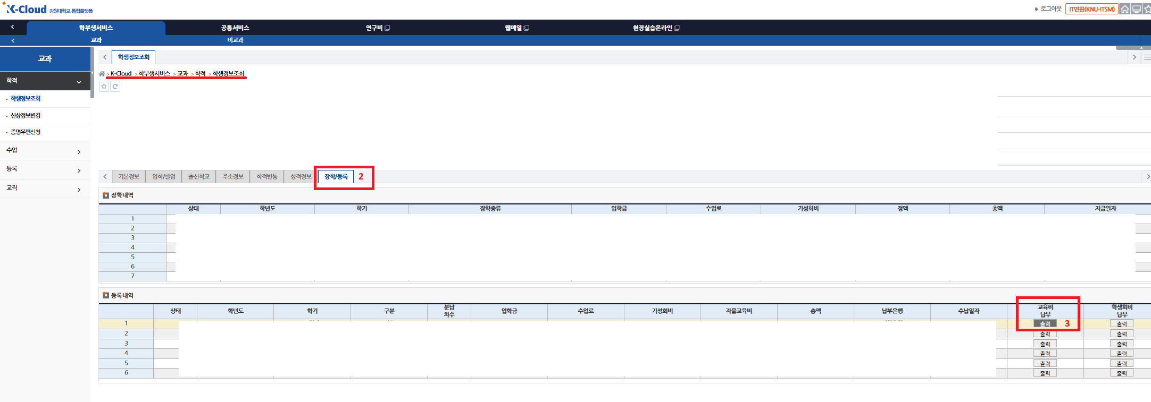The width and height of the screenshot is (1151, 402).
Task: Switch to the 학생정보조회 page tab
Action: pos(134,57)
